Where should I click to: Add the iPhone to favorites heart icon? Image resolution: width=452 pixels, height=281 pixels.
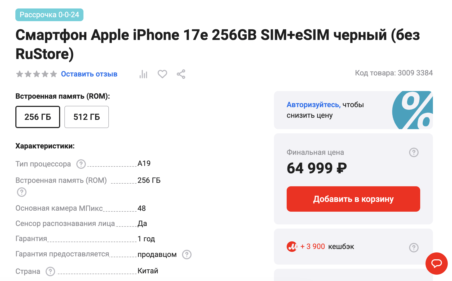(162, 74)
